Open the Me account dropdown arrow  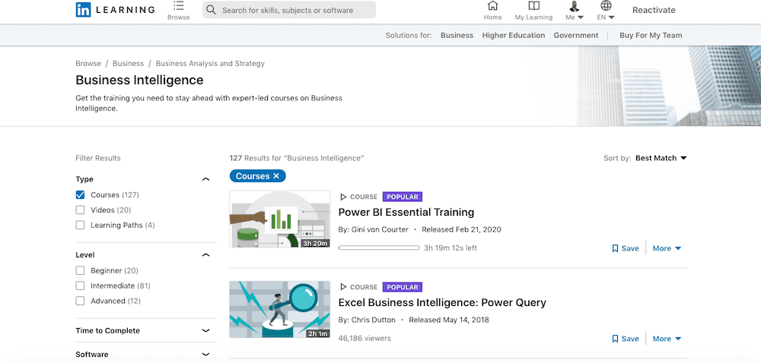tap(581, 17)
